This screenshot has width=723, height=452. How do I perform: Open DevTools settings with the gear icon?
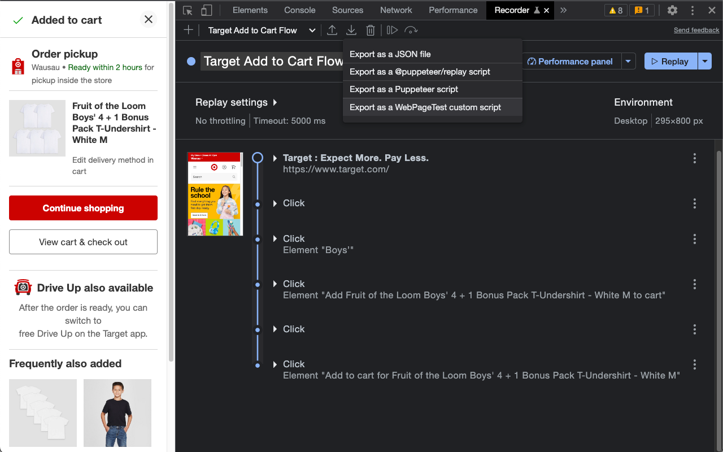coord(672,10)
